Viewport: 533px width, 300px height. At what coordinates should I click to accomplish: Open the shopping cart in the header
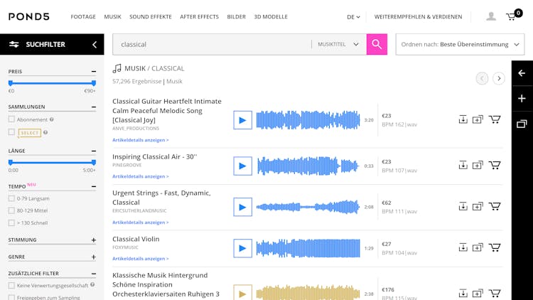pyautogui.click(x=512, y=16)
